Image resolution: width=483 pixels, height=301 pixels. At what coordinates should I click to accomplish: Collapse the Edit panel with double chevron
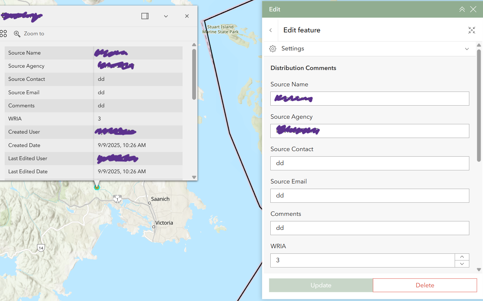click(462, 9)
